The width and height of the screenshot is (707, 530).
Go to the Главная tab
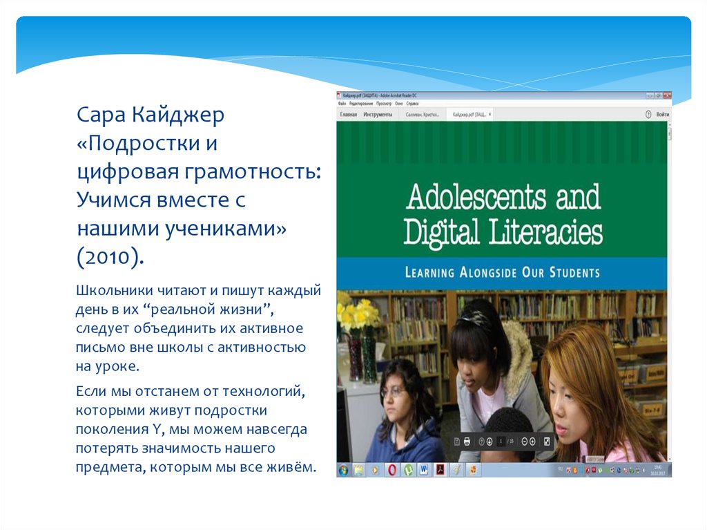pos(348,114)
